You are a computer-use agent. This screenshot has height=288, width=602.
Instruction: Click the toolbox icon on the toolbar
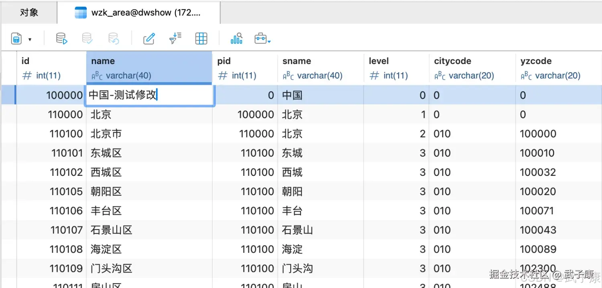[x=260, y=38]
